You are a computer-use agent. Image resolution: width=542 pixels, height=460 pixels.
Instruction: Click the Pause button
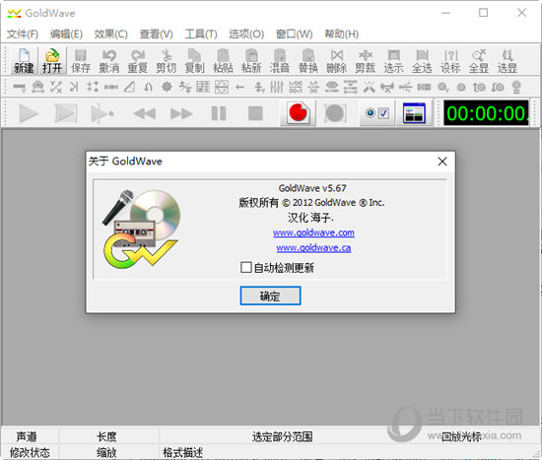pyautogui.click(x=219, y=113)
